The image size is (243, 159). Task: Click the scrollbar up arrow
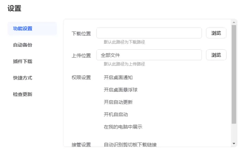(234, 22)
